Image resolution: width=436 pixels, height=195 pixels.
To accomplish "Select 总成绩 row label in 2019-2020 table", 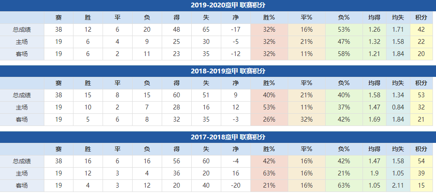I will click(x=22, y=30).
